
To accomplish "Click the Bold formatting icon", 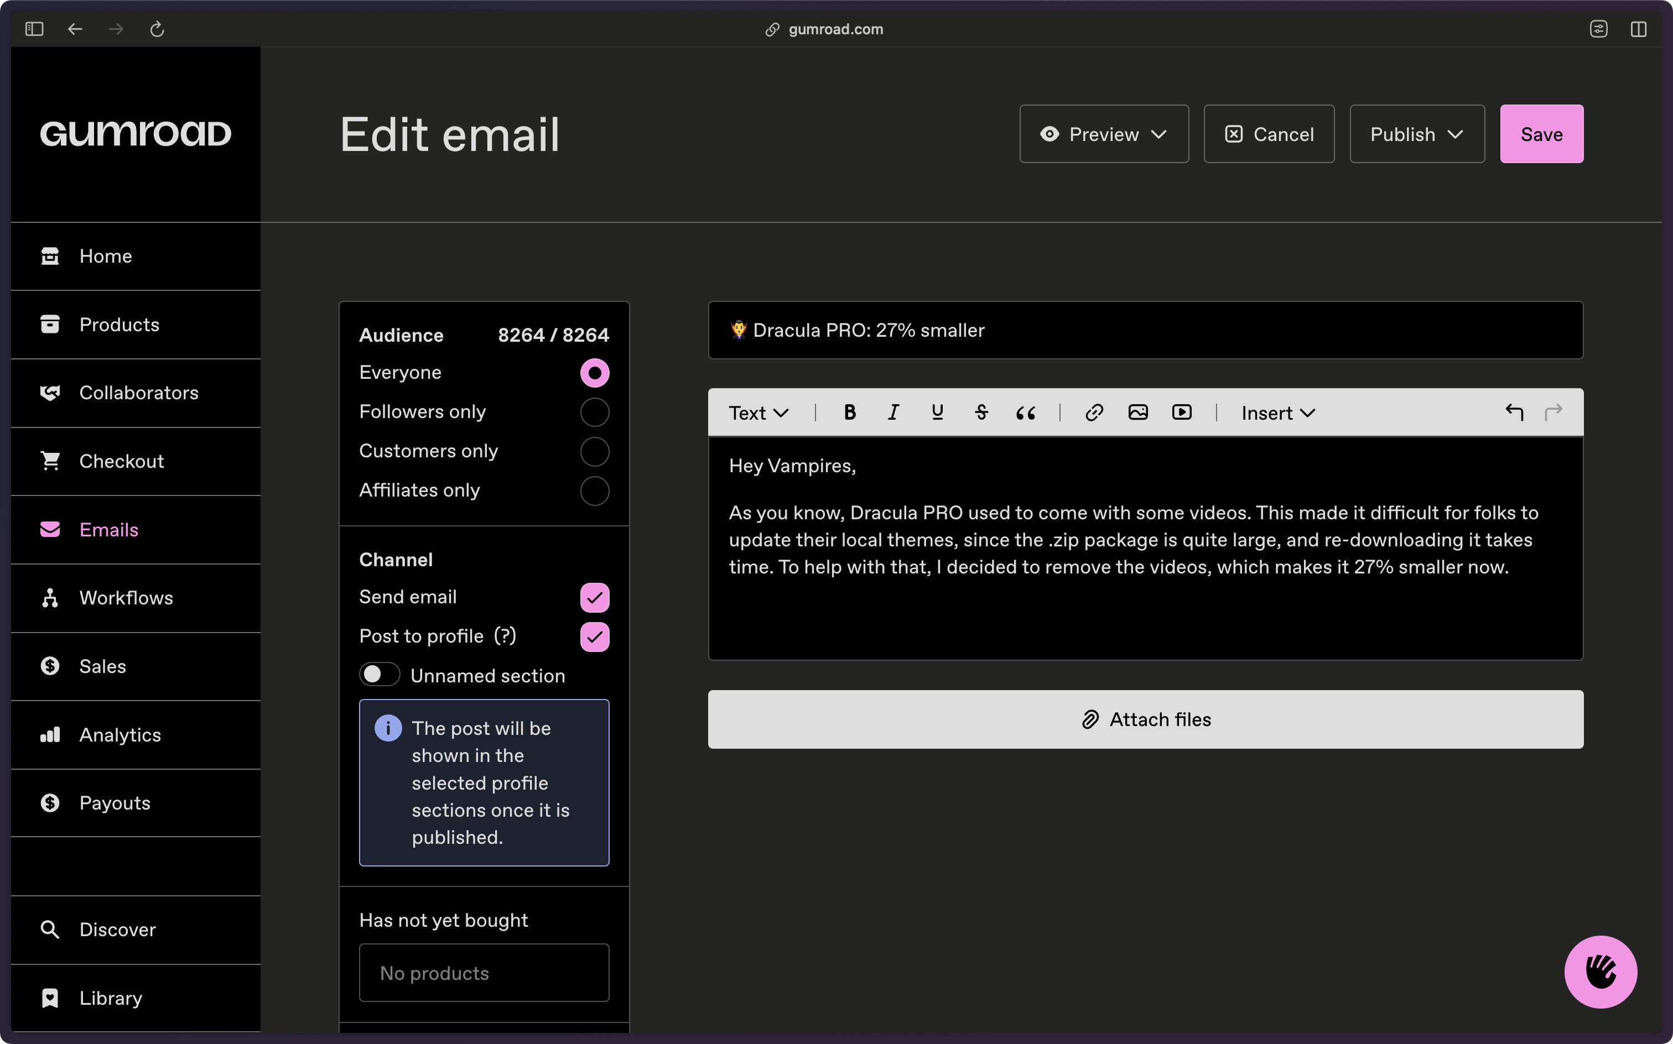I will coord(849,411).
